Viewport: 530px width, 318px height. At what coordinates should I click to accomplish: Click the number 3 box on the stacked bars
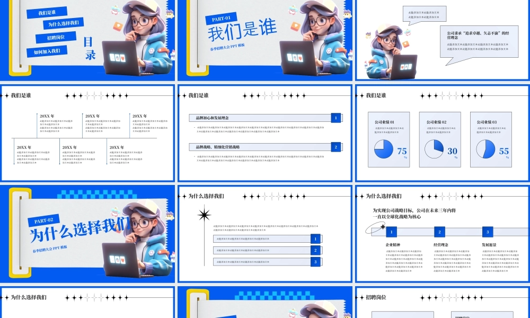tap(315, 262)
